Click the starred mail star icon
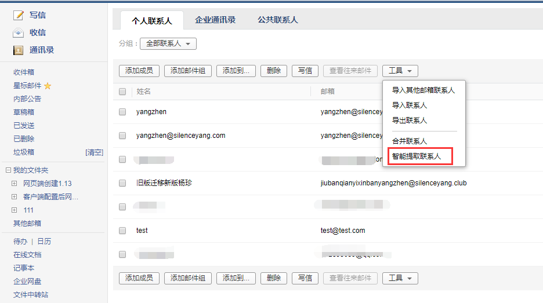Viewport: 543px width, 303px height. tap(48, 86)
